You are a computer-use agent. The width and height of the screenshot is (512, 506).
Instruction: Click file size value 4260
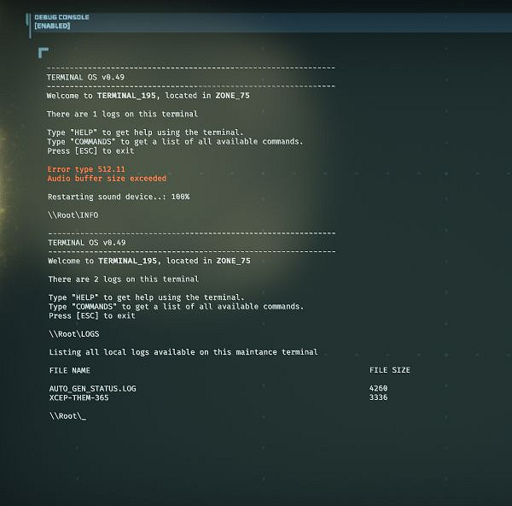[x=378, y=388]
